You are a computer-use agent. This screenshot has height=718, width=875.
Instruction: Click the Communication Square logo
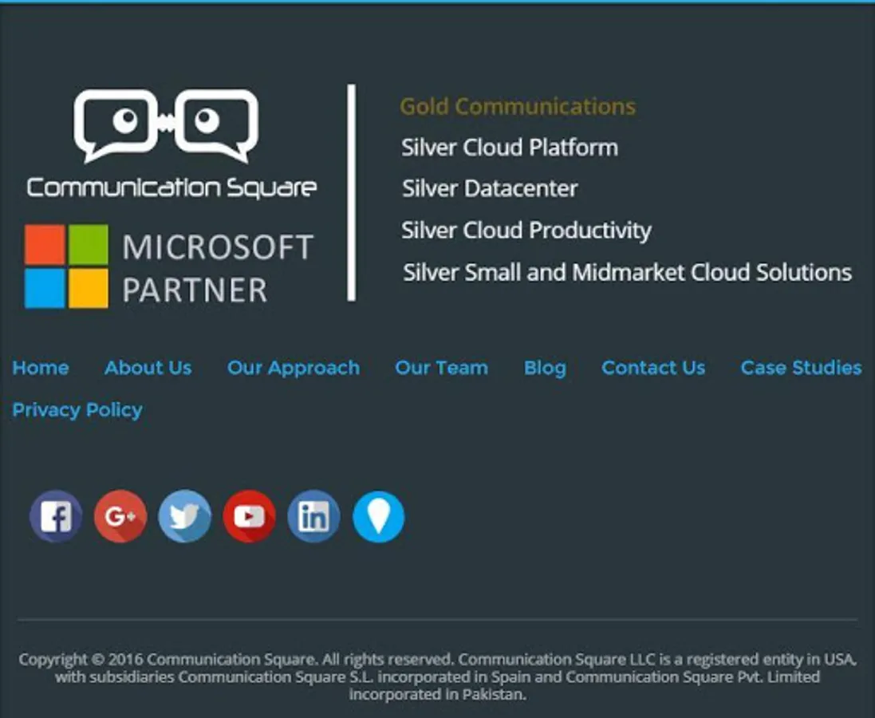tap(171, 144)
